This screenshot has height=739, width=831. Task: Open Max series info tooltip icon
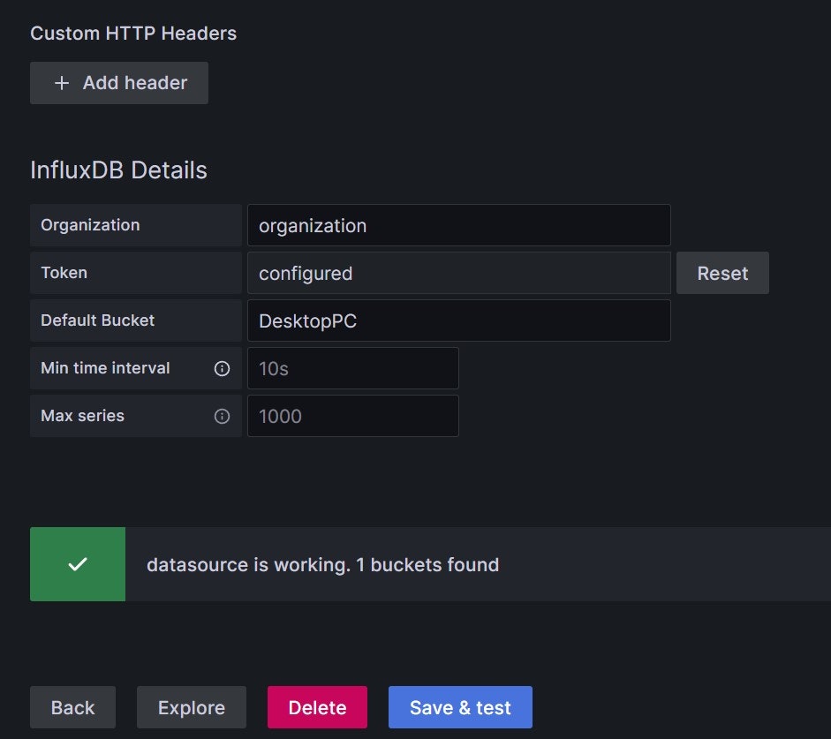pos(222,416)
